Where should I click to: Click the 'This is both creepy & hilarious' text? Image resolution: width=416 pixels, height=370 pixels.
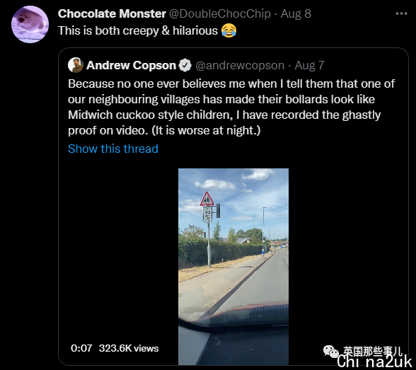(x=138, y=30)
